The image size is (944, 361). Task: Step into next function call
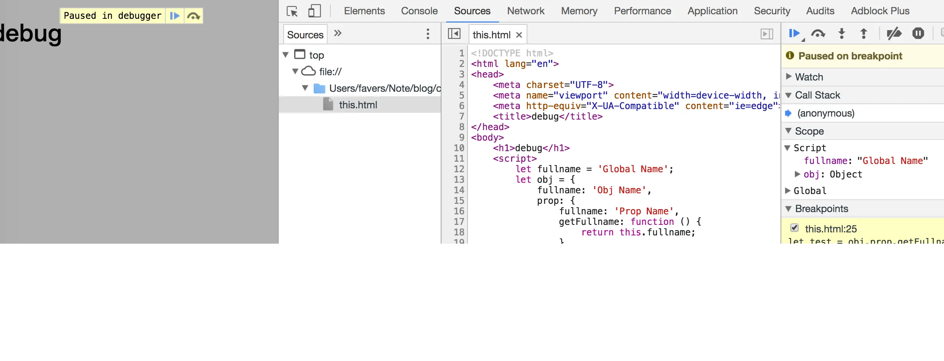[842, 34]
